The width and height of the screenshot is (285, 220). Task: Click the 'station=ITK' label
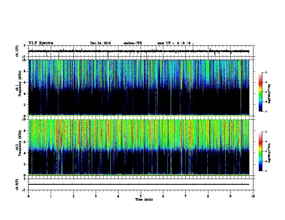click(133, 43)
